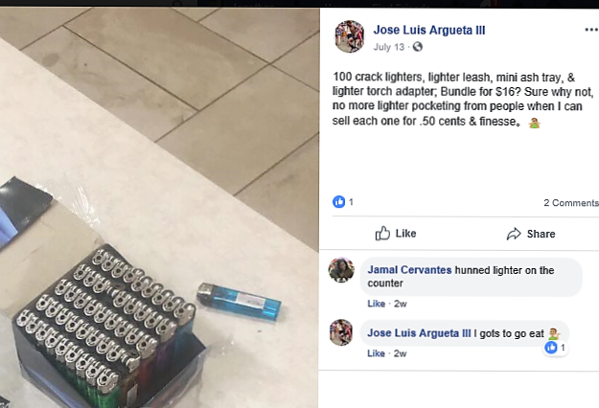Click the shrug emoji in post text
This screenshot has width=599, height=408.
(x=534, y=123)
